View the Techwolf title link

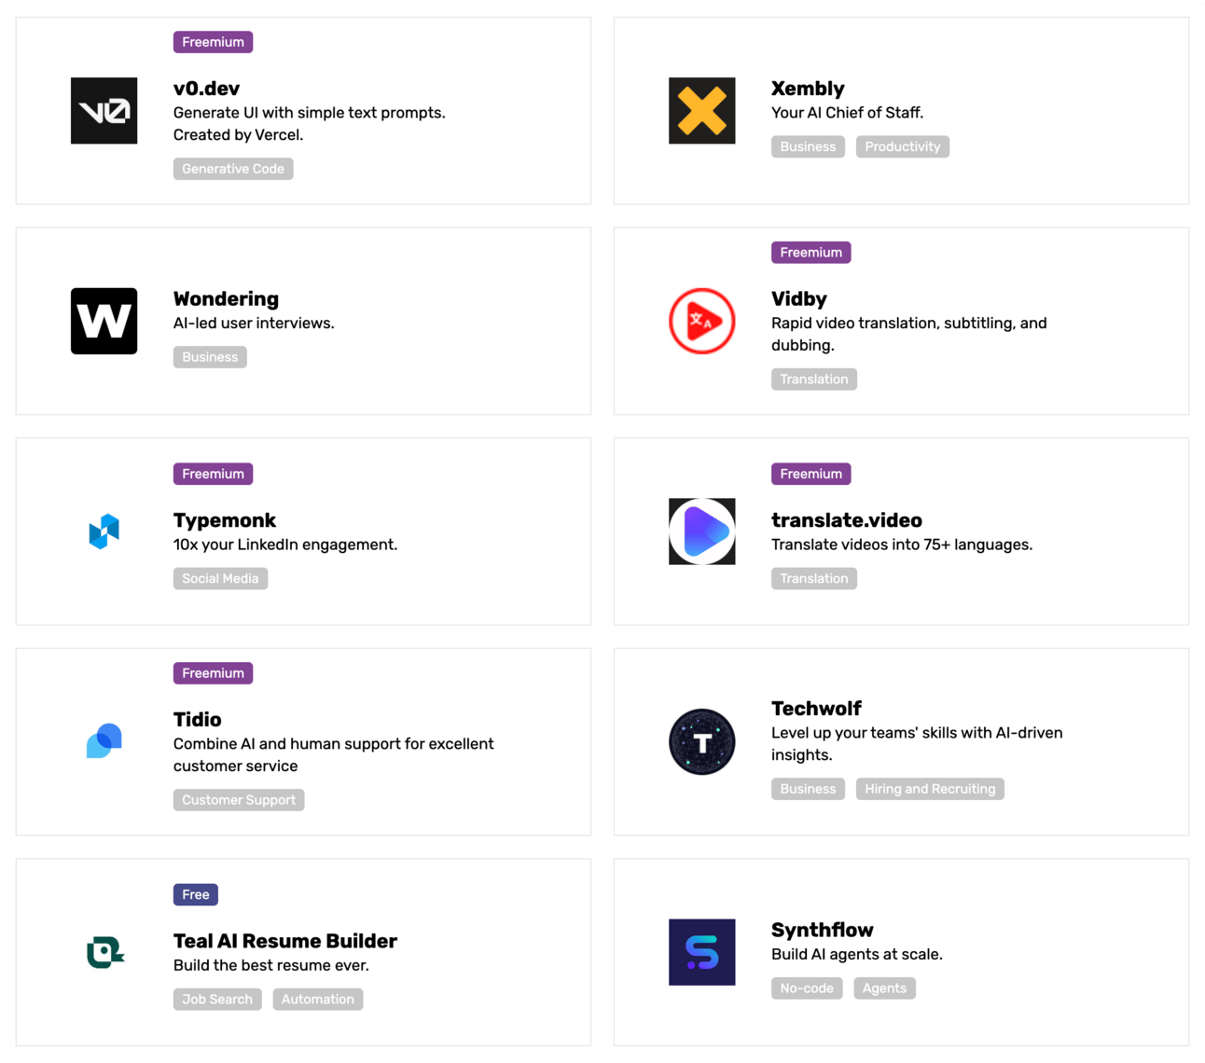(x=816, y=709)
